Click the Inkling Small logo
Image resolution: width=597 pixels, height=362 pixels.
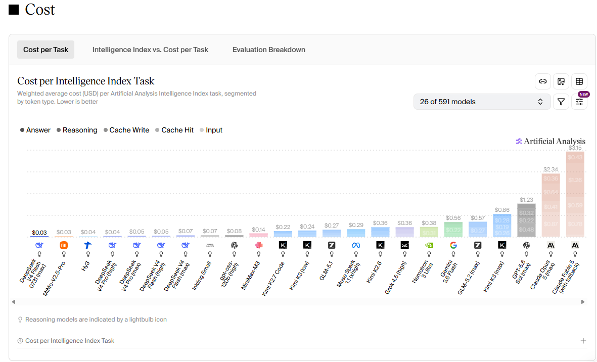click(210, 245)
